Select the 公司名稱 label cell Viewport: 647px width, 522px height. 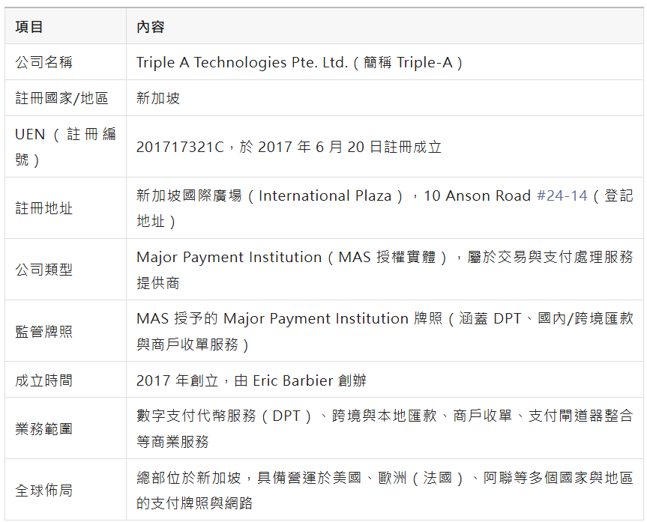[44, 63]
